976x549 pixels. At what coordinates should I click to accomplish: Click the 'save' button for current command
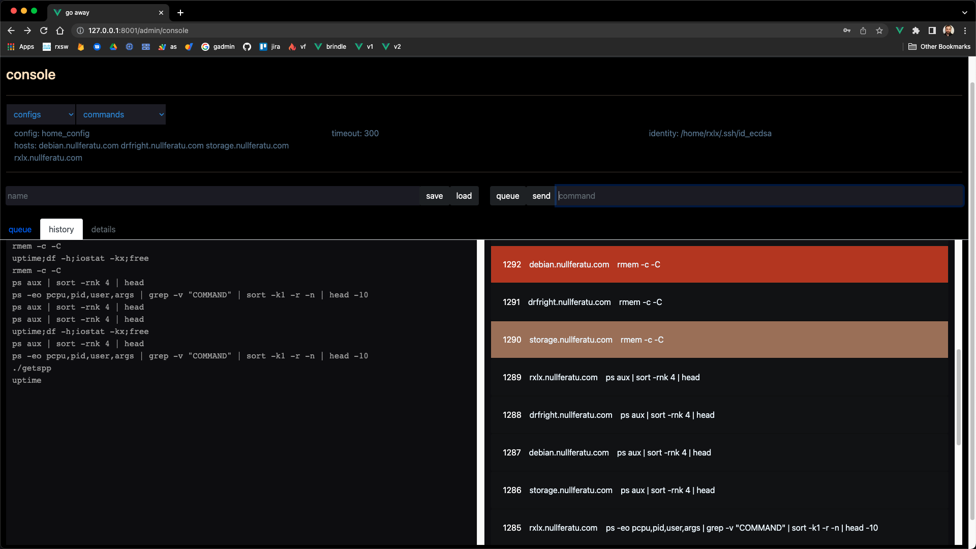click(x=435, y=195)
